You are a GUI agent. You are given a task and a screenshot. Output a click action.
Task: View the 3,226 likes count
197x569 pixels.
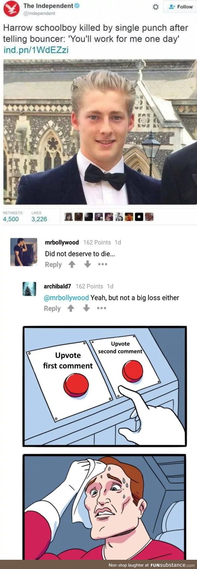(x=39, y=219)
